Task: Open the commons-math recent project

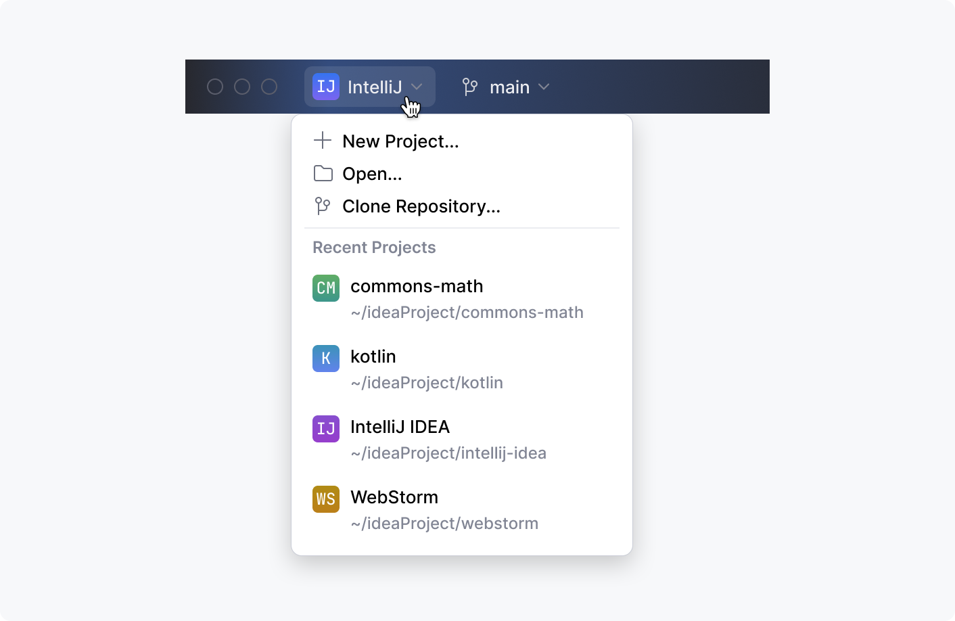Action: tap(417, 287)
